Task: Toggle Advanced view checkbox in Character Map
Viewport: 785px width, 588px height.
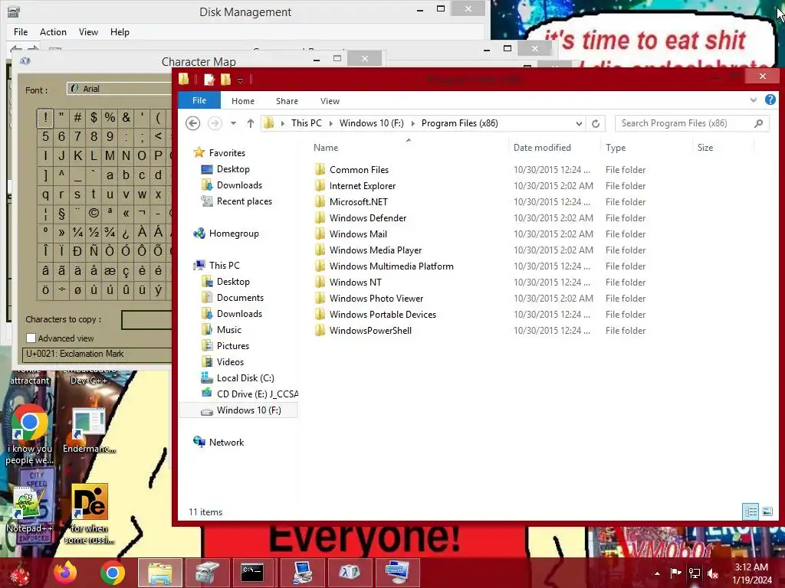Action: (x=31, y=338)
